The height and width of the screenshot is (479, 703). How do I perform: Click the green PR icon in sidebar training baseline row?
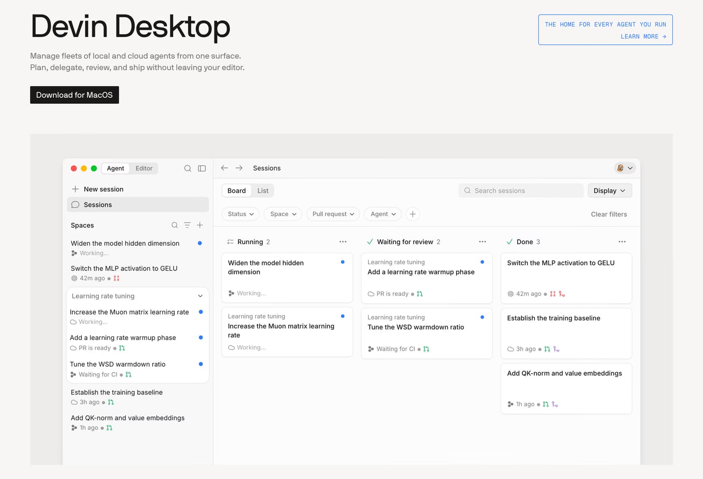click(x=111, y=402)
